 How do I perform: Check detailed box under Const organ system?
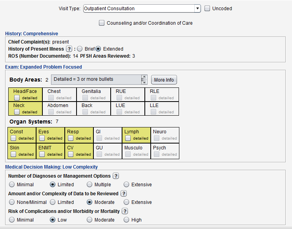(x=13, y=138)
